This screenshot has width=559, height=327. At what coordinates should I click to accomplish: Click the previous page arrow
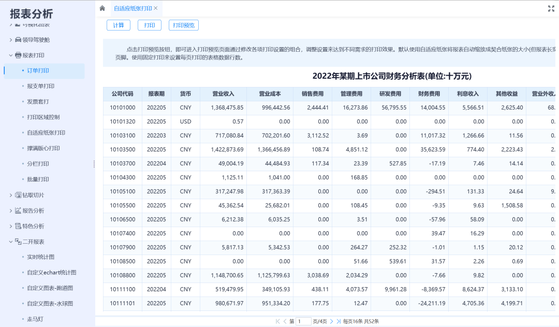[x=285, y=321]
